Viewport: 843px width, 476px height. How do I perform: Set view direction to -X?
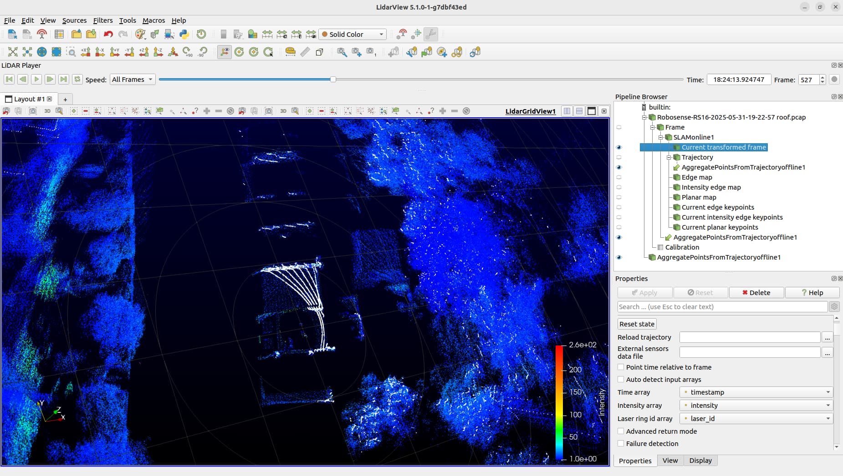pyautogui.click(x=100, y=52)
